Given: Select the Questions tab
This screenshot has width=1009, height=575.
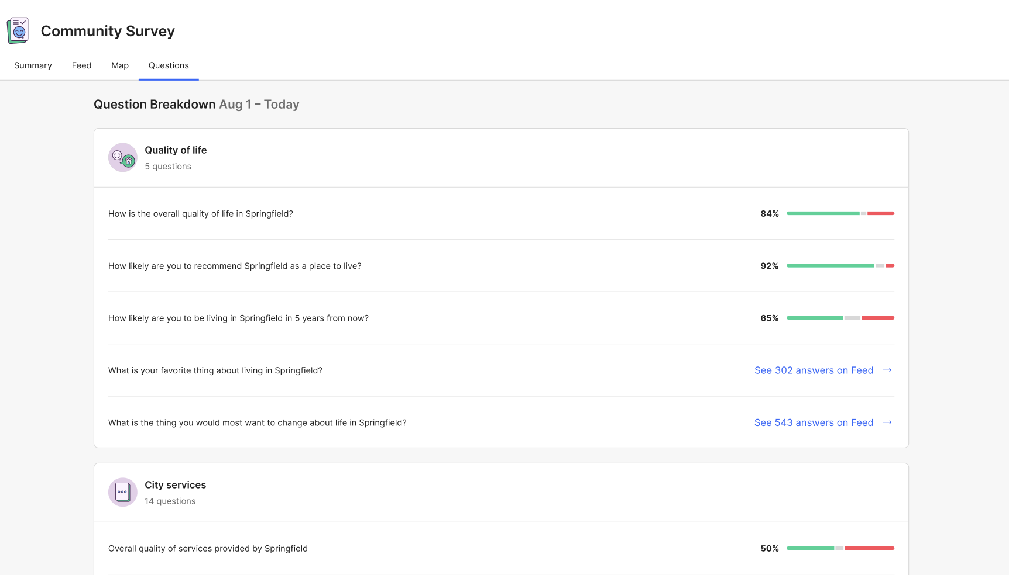Looking at the screenshot, I should pos(169,65).
